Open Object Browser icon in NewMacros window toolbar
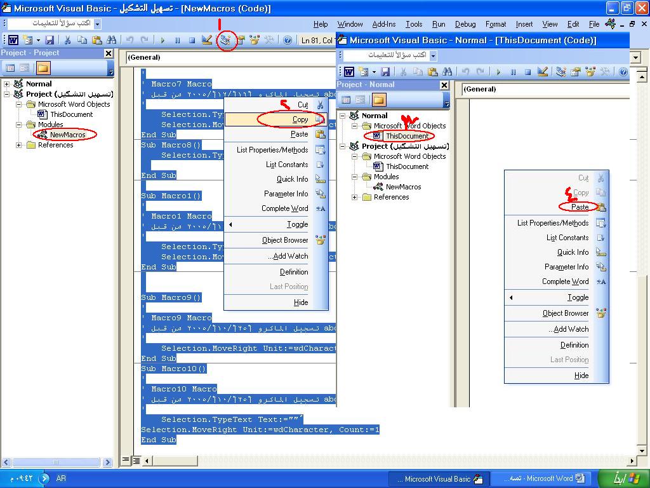 click(x=255, y=40)
